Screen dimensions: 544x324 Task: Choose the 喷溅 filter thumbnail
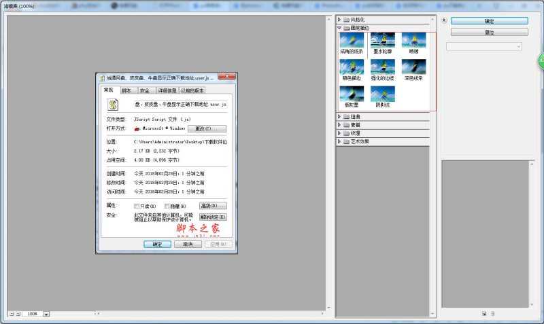click(x=413, y=41)
